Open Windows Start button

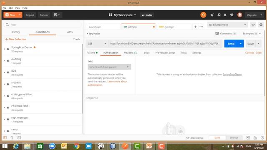click(x=5, y=146)
